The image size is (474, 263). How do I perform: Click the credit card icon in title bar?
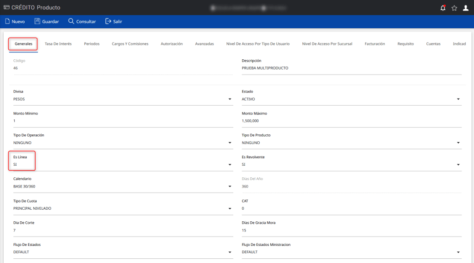6,7
